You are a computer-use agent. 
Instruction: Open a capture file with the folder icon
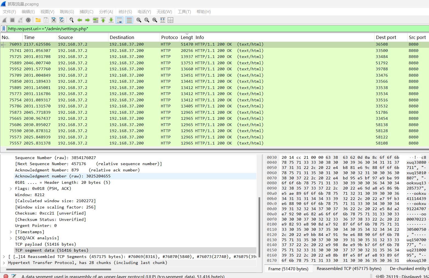click(38, 20)
